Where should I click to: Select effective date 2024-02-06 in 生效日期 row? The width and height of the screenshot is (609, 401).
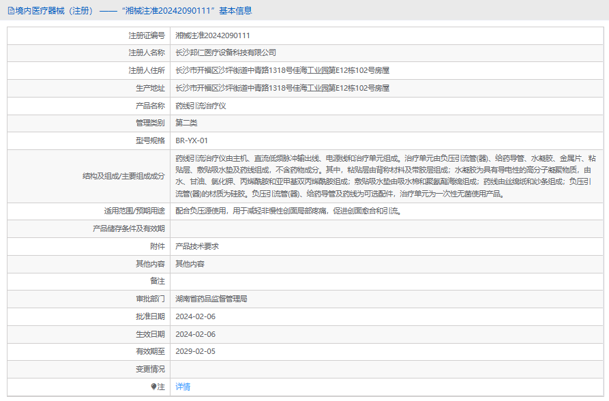195,334
